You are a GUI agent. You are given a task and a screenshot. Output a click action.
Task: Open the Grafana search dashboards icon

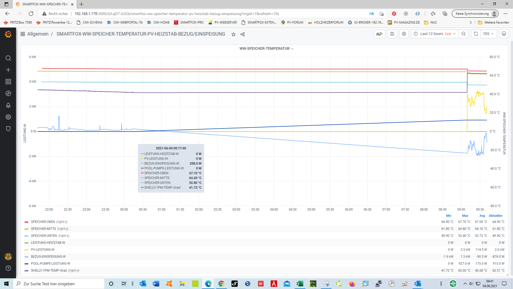pyautogui.click(x=8, y=58)
